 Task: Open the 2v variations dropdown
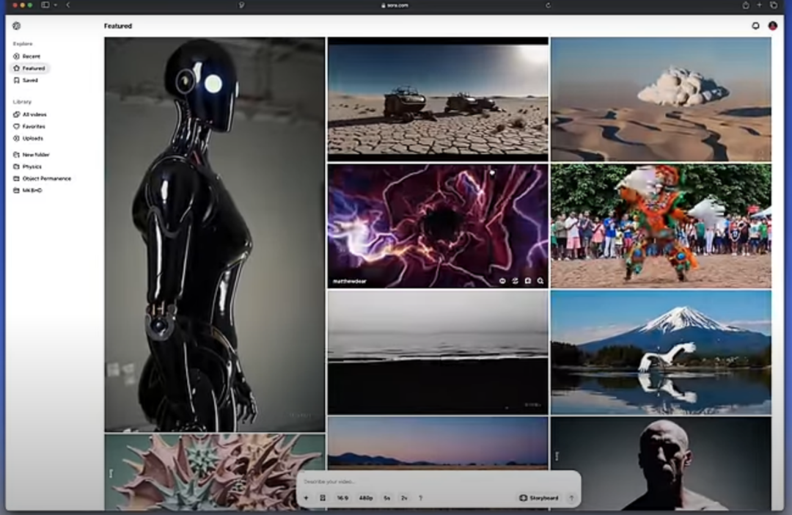point(404,497)
